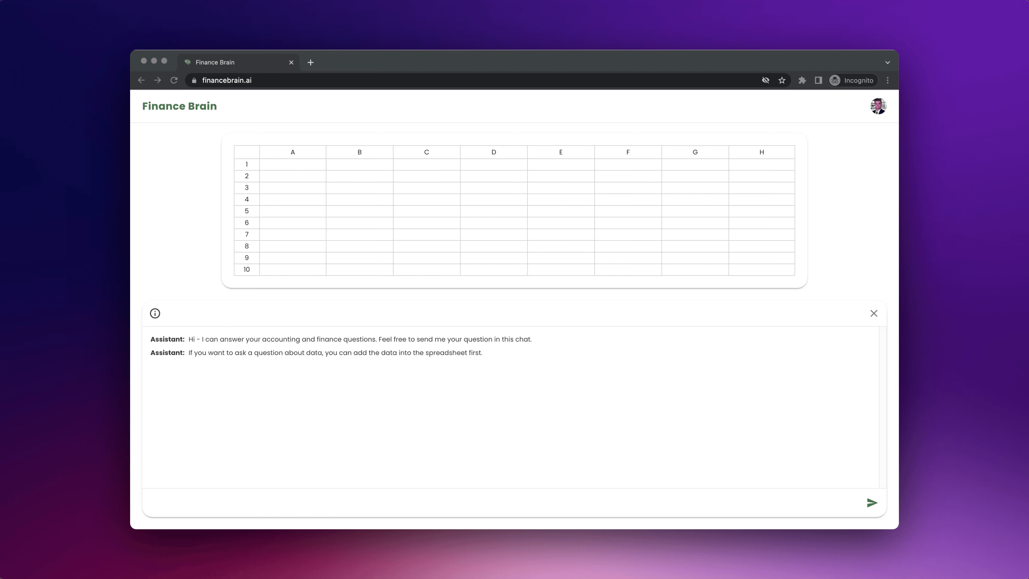Click the chat panel vertical scrollbar

882,407
